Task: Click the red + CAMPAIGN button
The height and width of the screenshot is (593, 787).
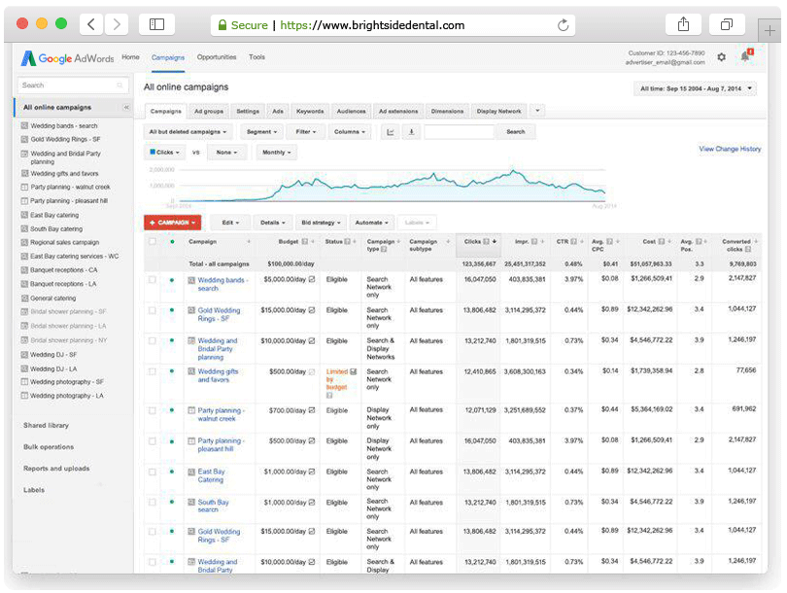Action: (x=173, y=223)
